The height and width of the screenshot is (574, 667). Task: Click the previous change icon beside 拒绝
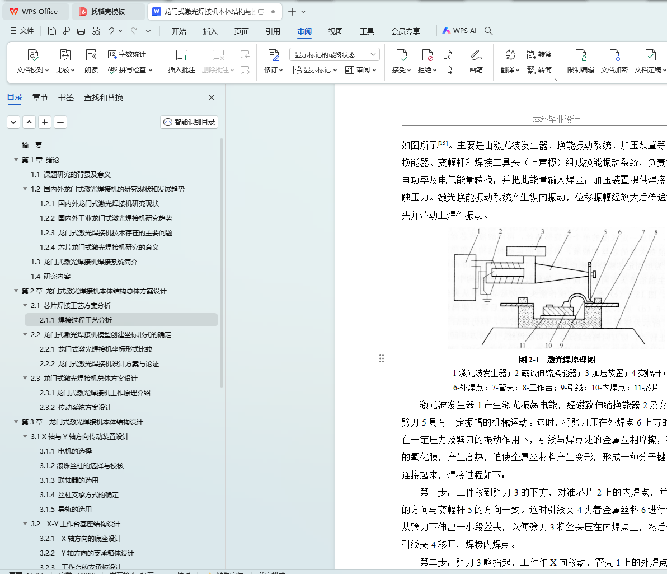point(448,54)
